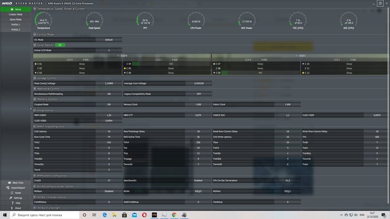390x219 pixels.
Task: Click the Reset button in the sidebar
Action: 16,193
